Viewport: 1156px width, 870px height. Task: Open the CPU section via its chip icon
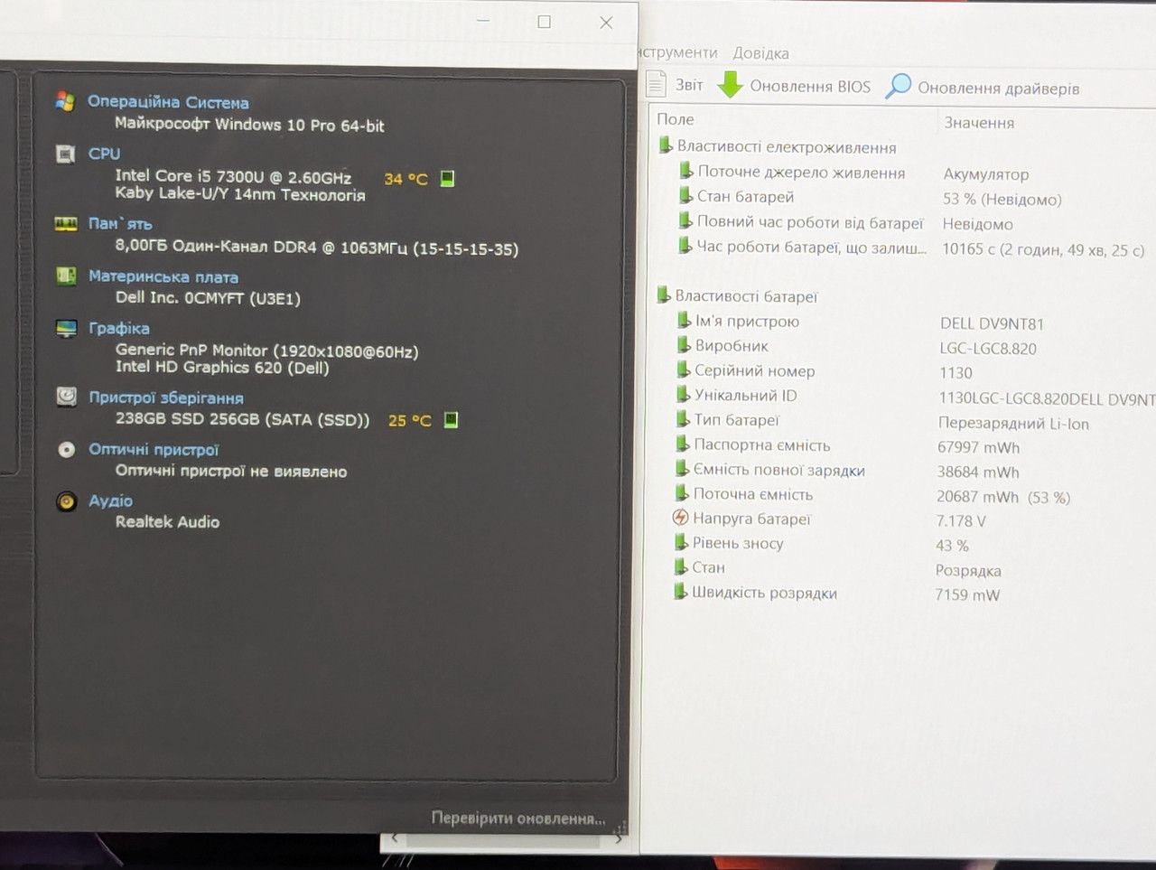[65, 154]
